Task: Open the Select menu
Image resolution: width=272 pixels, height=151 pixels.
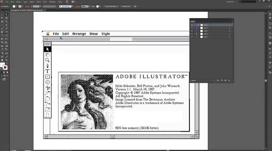Action: coord(32,2)
